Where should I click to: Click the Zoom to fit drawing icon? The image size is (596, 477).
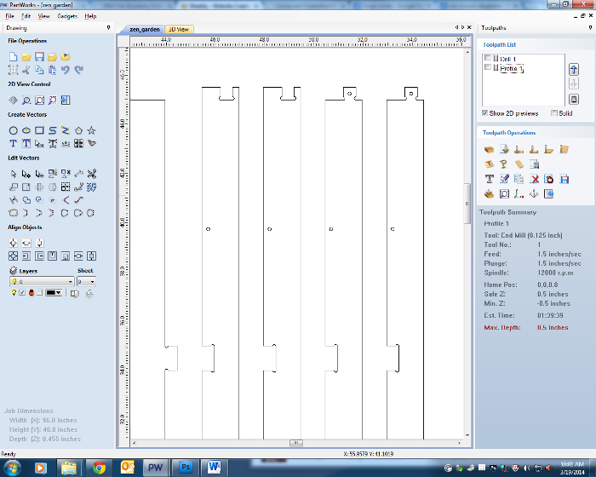click(x=39, y=100)
